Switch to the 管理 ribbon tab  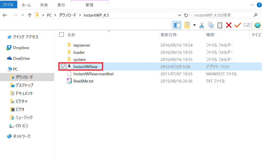click(x=89, y=5)
